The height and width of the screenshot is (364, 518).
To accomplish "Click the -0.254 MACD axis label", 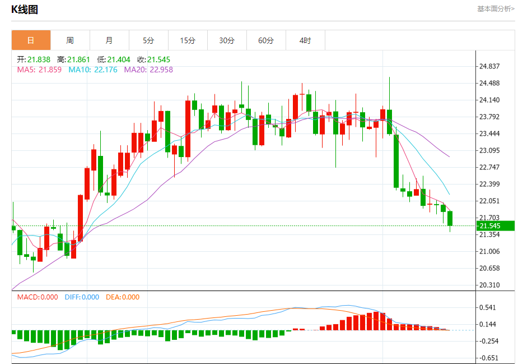I will (488, 341).
